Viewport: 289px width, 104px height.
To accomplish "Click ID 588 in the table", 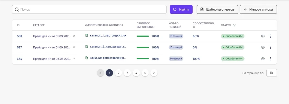I will 19,36.
